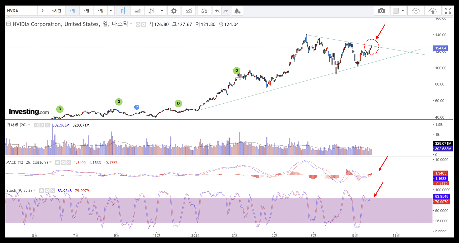This screenshot has width=459, height=243.
Task: Open 거래량 volume indicator settings gear
Action: 42,125
